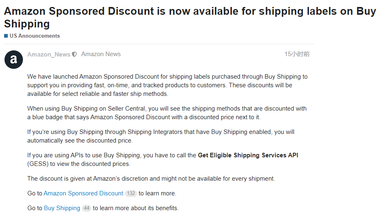Open the Buy Shipping link
The image size is (381, 213).
click(x=62, y=208)
